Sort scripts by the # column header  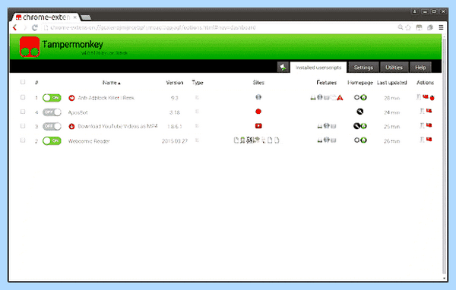[x=36, y=83]
